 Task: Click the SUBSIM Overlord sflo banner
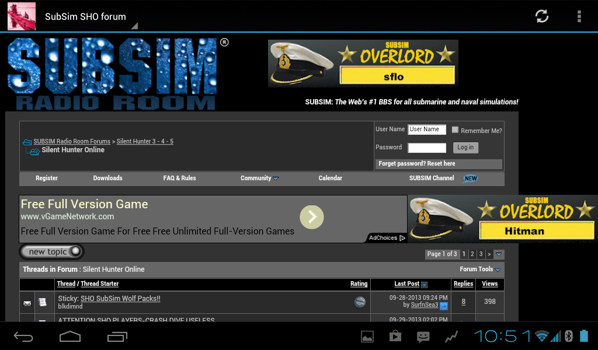[363, 63]
